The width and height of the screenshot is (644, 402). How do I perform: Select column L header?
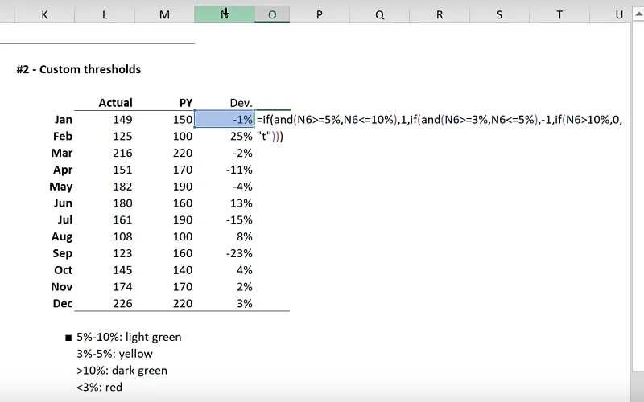click(105, 14)
